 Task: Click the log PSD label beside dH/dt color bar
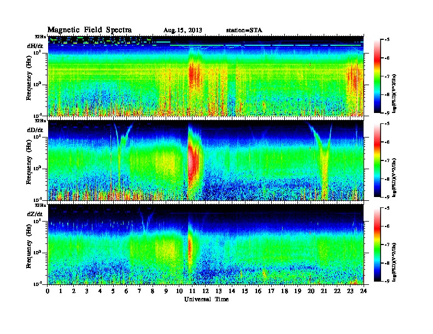tap(394, 94)
